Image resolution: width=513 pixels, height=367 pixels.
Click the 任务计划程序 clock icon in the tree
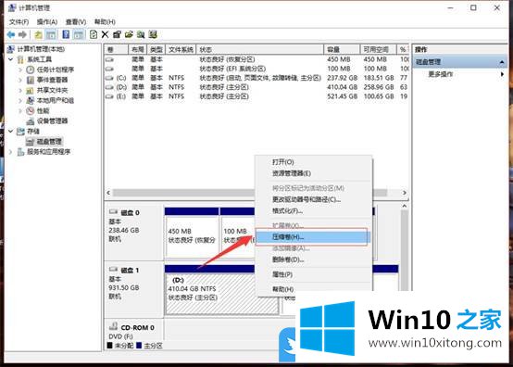point(31,70)
